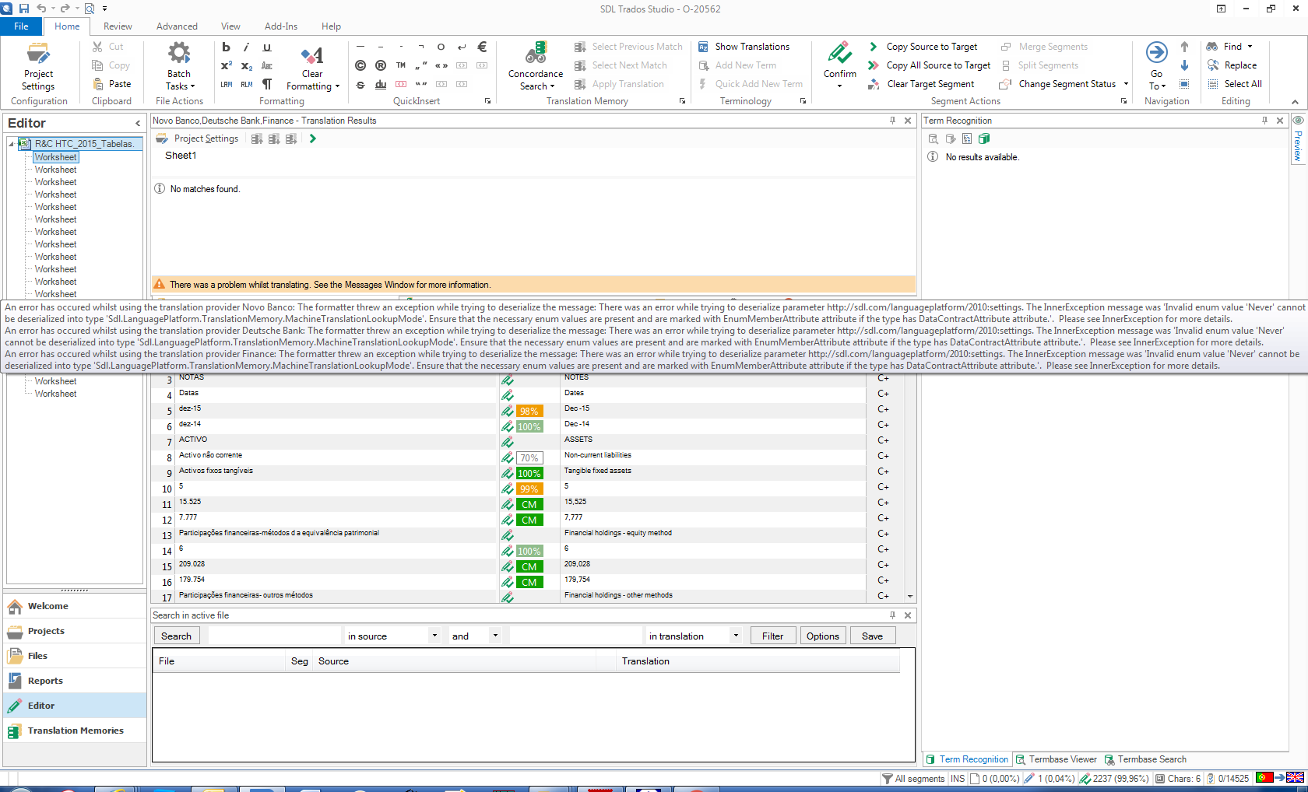The image size is (1308, 792).
Task: Click the Filter button
Action: (772, 636)
